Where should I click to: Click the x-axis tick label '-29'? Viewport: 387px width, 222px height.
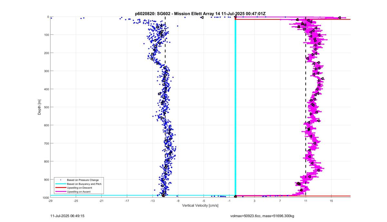(x=50, y=201)
